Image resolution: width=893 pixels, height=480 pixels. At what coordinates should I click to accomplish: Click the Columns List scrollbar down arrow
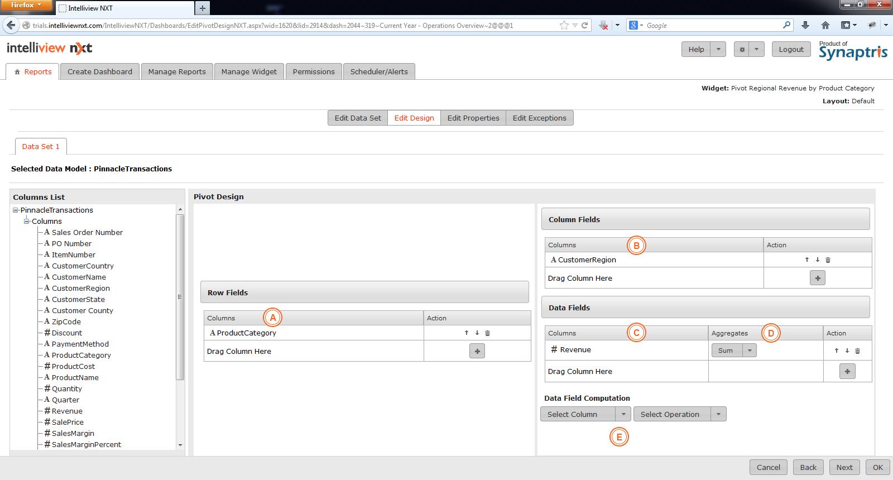180,445
